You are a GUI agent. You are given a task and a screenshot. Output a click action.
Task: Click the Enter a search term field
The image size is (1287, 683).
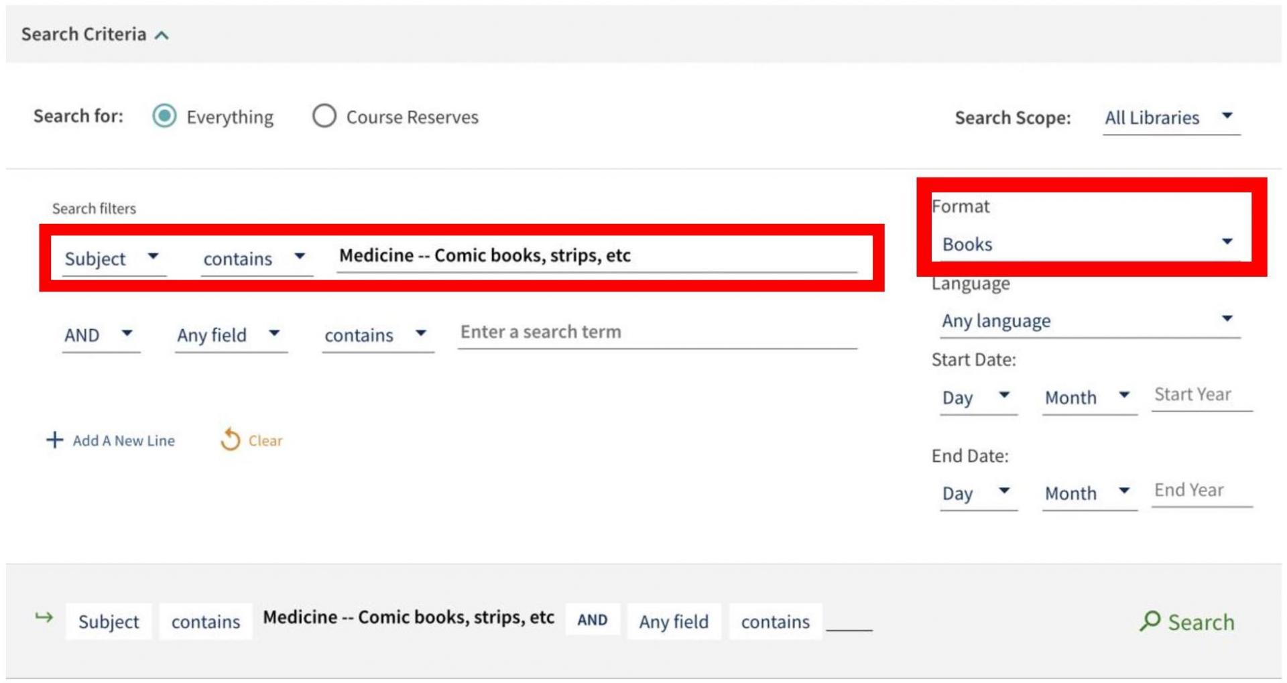(658, 332)
